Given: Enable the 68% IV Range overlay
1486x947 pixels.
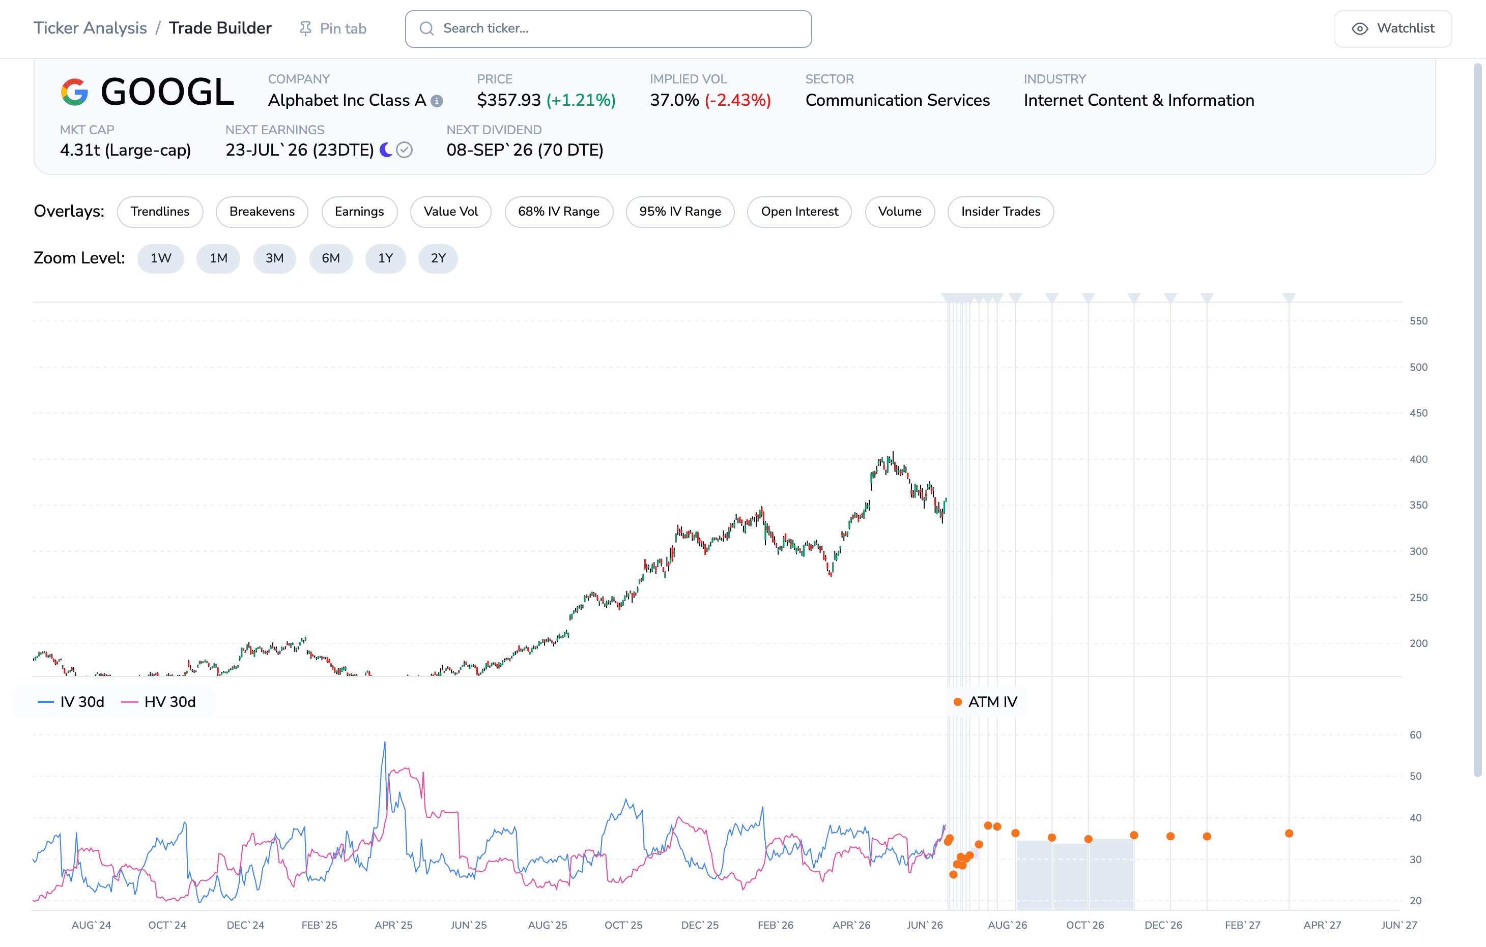Looking at the screenshot, I should point(558,212).
